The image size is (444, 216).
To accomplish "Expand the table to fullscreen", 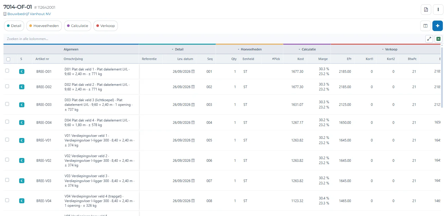I will point(429,39).
